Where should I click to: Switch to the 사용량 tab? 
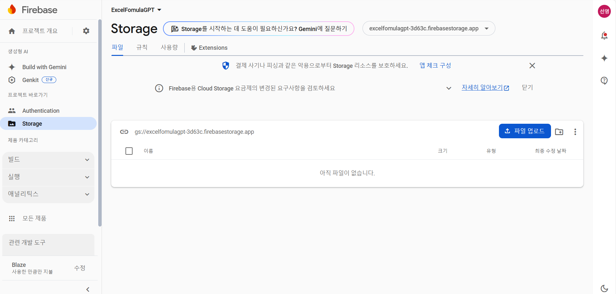pos(169,47)
